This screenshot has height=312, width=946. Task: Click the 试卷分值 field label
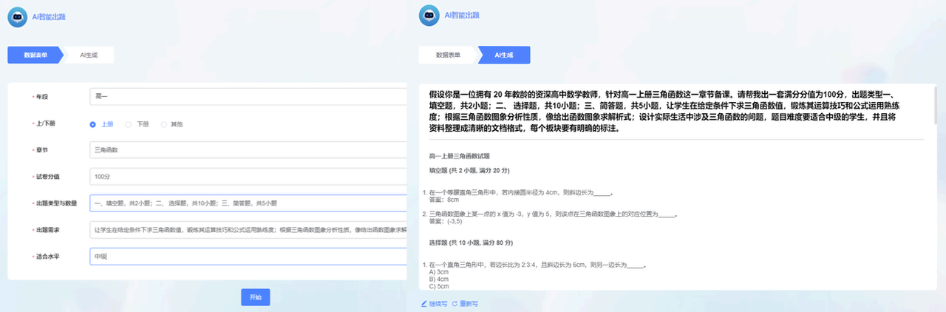click(x=47, y=177)
